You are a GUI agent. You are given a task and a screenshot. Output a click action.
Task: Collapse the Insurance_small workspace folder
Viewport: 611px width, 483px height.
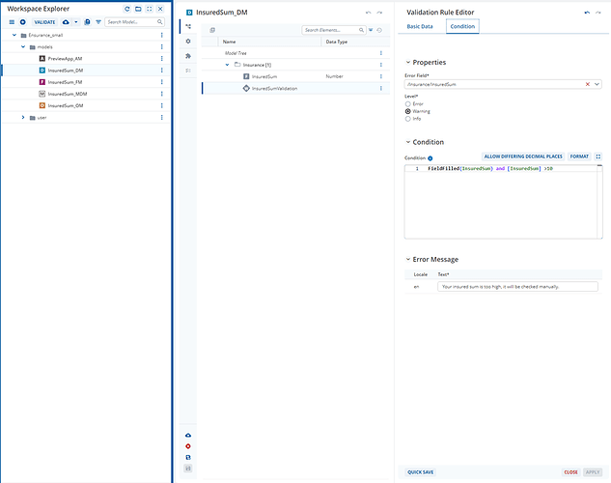click(x=14, y=35)
